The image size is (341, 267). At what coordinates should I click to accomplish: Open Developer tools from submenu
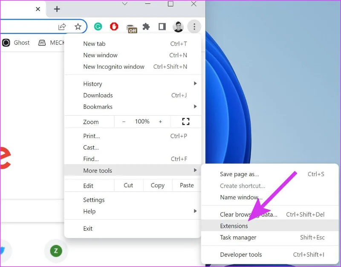270,255
